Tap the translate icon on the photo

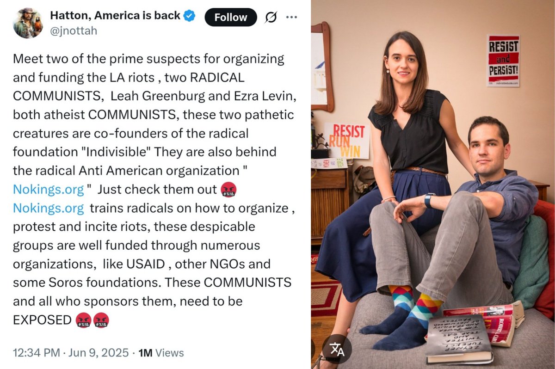[337, 349]
